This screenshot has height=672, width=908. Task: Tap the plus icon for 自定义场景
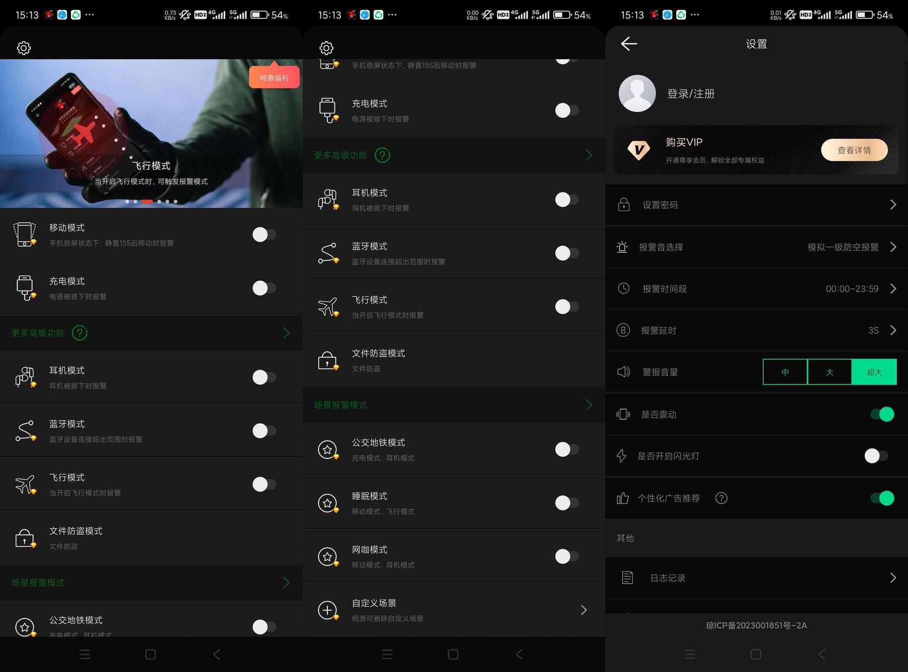[327, 610]
